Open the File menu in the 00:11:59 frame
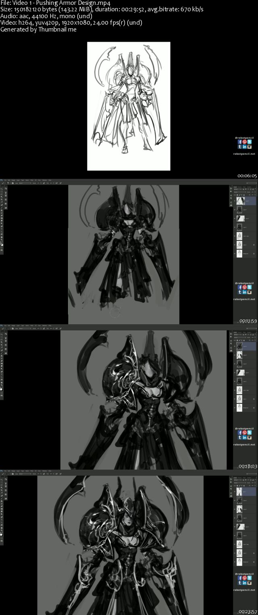The image size is (258, 615). (6, 181)
